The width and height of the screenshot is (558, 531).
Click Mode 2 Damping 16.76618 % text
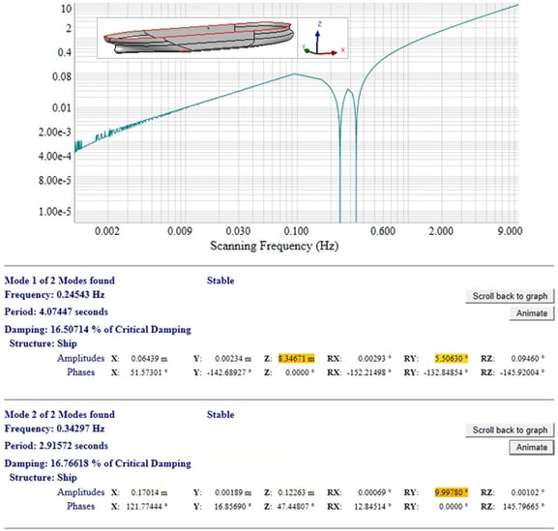click(98, 463)
